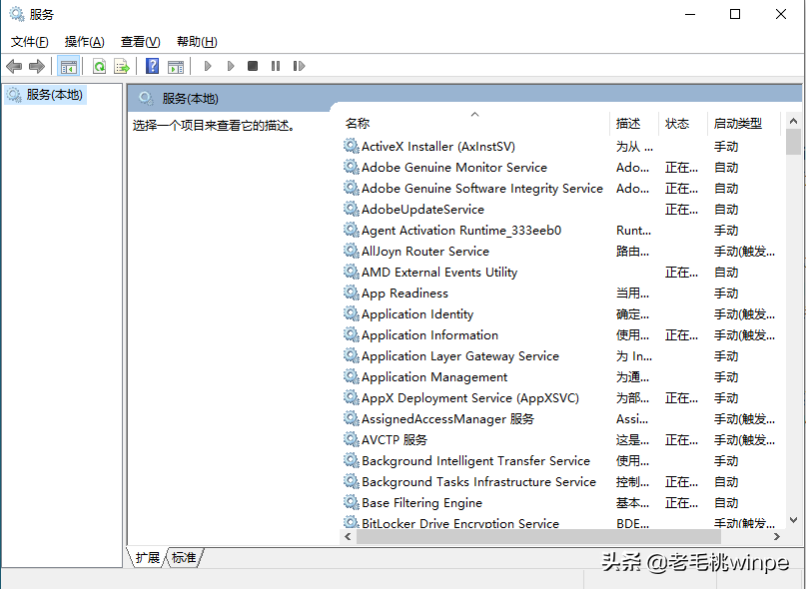Switch to the 标准 tab
The height and width of the screenshot is (589, 806).
click(184, 558)
